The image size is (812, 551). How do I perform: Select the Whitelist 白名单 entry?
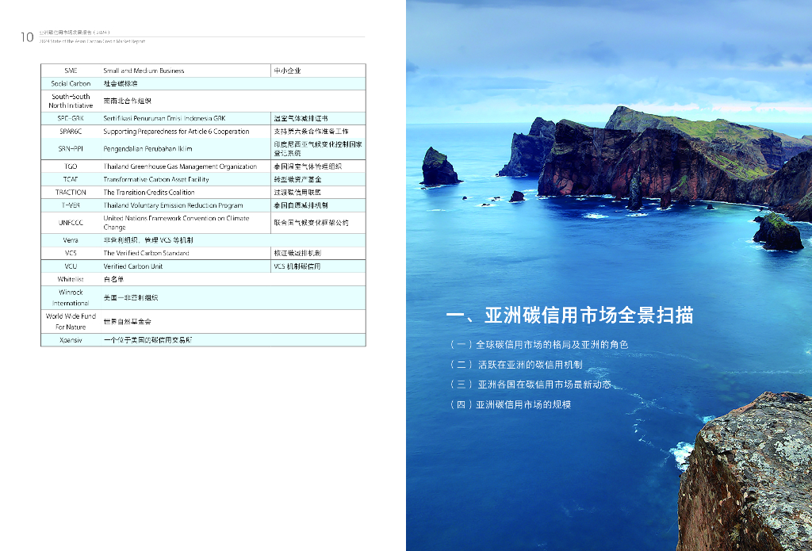click(x=71, y=280)
